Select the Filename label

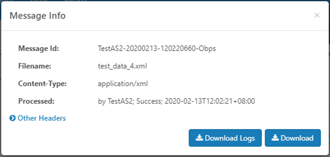click(35, 66)
